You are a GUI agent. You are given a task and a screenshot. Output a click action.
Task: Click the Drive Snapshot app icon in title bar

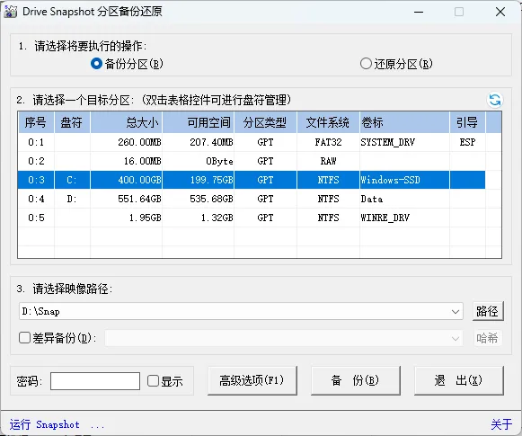(10, 12)
